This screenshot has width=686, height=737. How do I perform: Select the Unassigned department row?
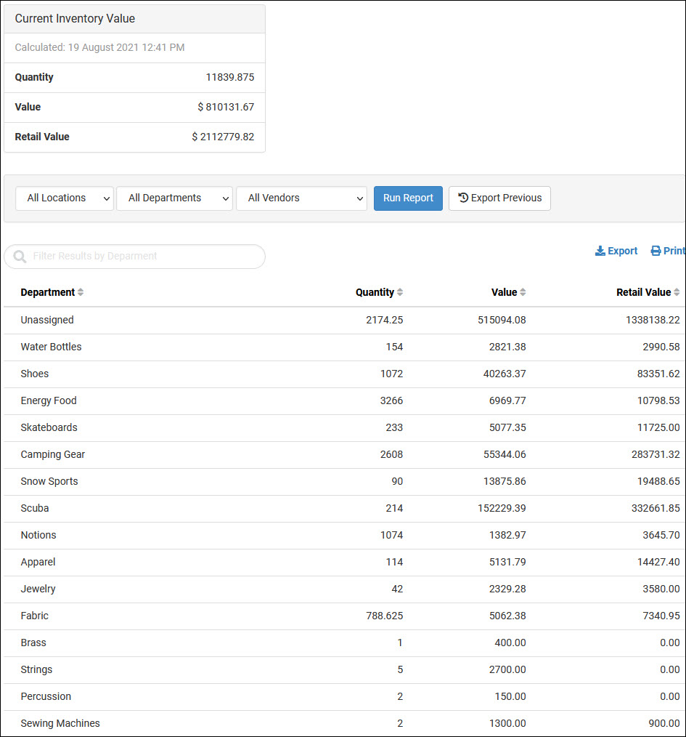[x=47, y=320]
